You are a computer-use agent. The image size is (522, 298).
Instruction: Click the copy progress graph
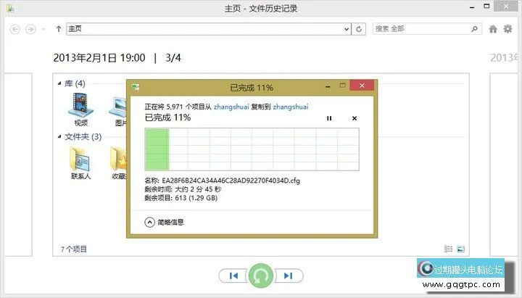pyautogui.click(x=252, y=149)
